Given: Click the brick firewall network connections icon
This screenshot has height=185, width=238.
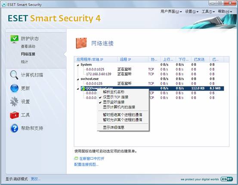Looking at the screenshot, I should pos(81,43).
